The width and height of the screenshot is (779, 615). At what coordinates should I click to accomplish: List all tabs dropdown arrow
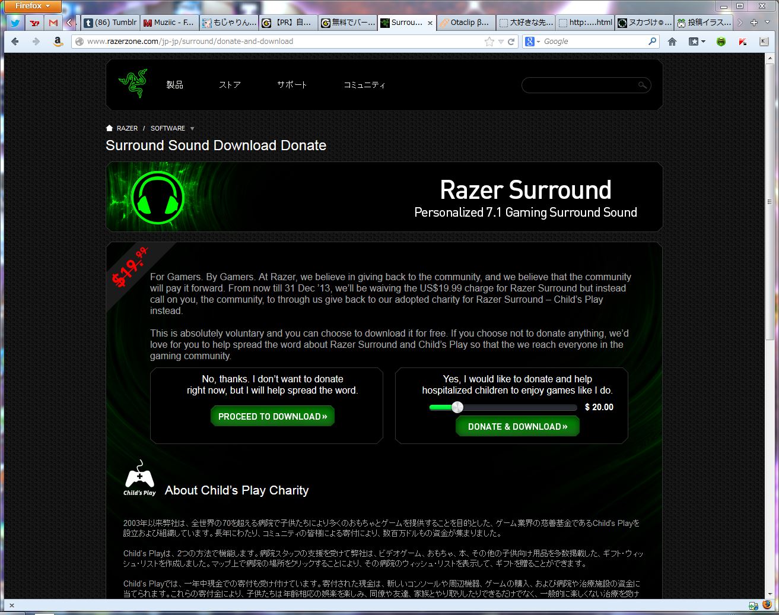(x=767, y=23)
